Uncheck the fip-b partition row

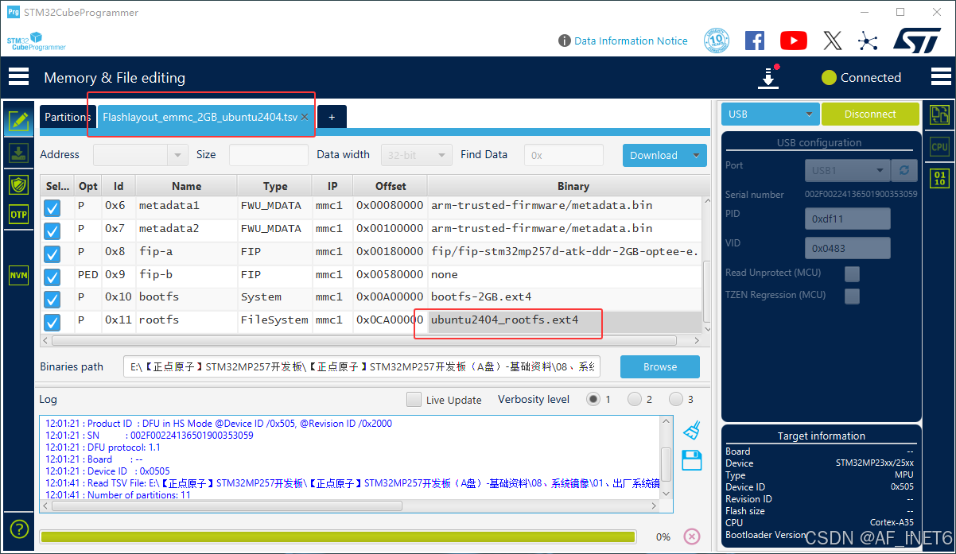(x=52, y=277)
